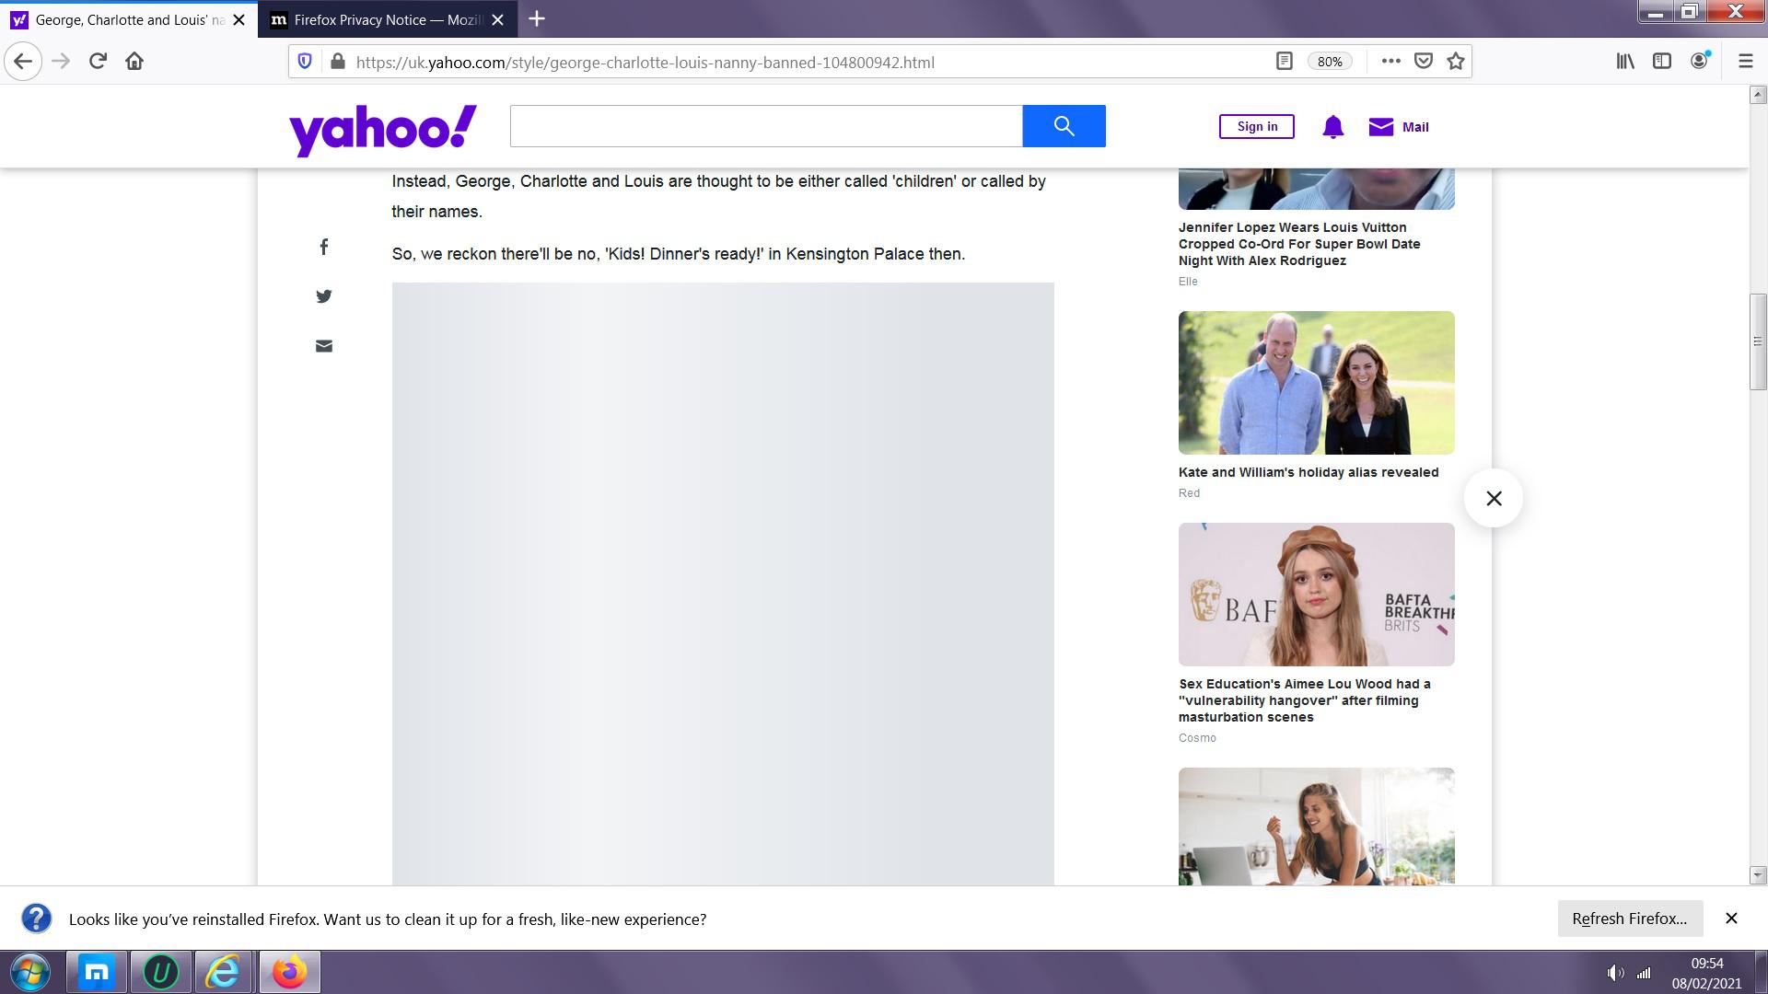The width and height of the screenshot is (1768, 994).
Task: Close the Yahoo article tab
Action: tap(238, 19)
